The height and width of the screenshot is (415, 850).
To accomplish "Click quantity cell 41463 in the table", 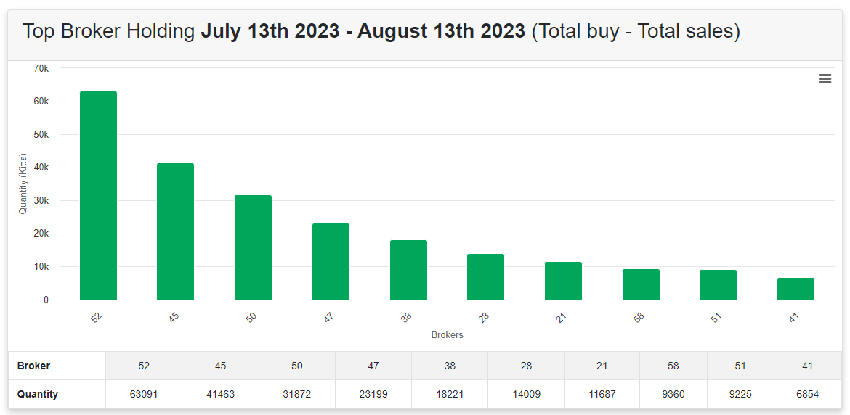I will pyautogui.click(x=221, y=394).
